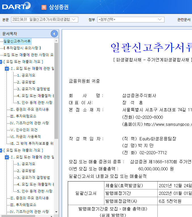Select 일괄신고추가서류 in the document tree
The image size is (192, 217).
(17, 41)
